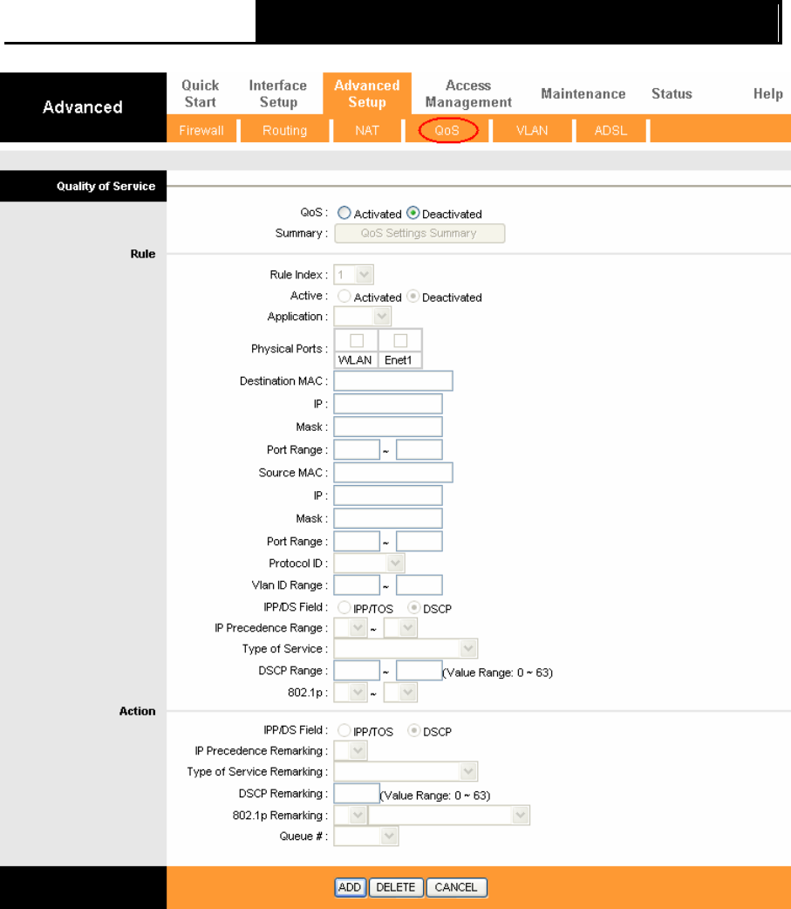The height and width of the screenshot is (909, 791).
Task: Check the WLAN physical port box
Action: pyautogui.click(x=357, y=340)
